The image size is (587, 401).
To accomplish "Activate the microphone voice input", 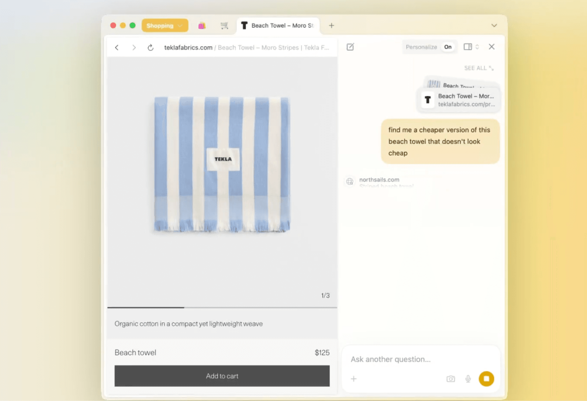I will [468, 379].
